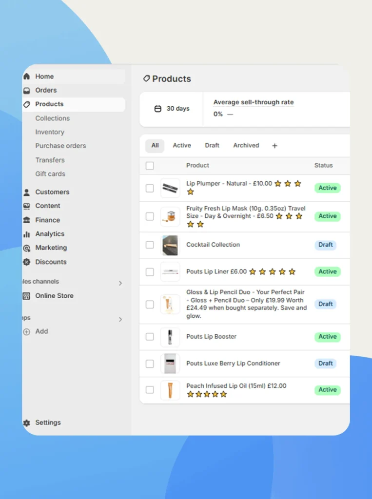Check the Pouts Lip Booster row checkbox

pos(150,337)
